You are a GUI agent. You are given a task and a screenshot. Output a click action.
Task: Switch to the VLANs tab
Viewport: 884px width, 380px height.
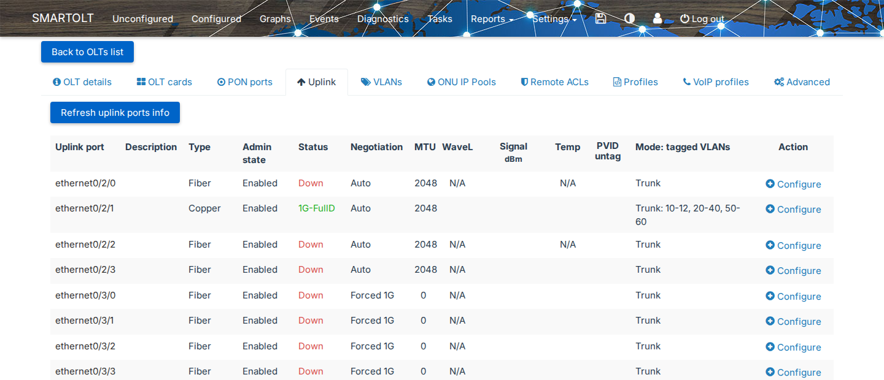point(381,82)
